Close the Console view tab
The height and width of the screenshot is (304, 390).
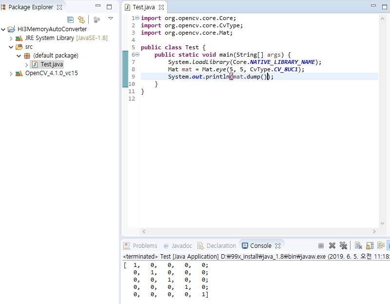(278, 246)
